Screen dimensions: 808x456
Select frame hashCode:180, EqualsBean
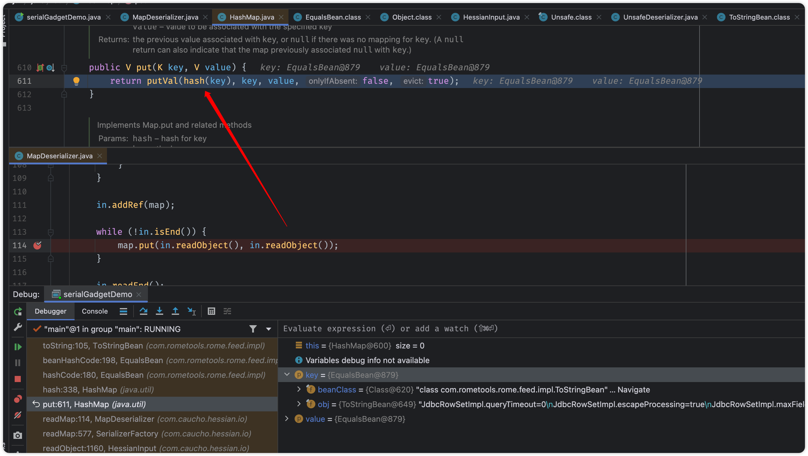click(x=152, y=375)
